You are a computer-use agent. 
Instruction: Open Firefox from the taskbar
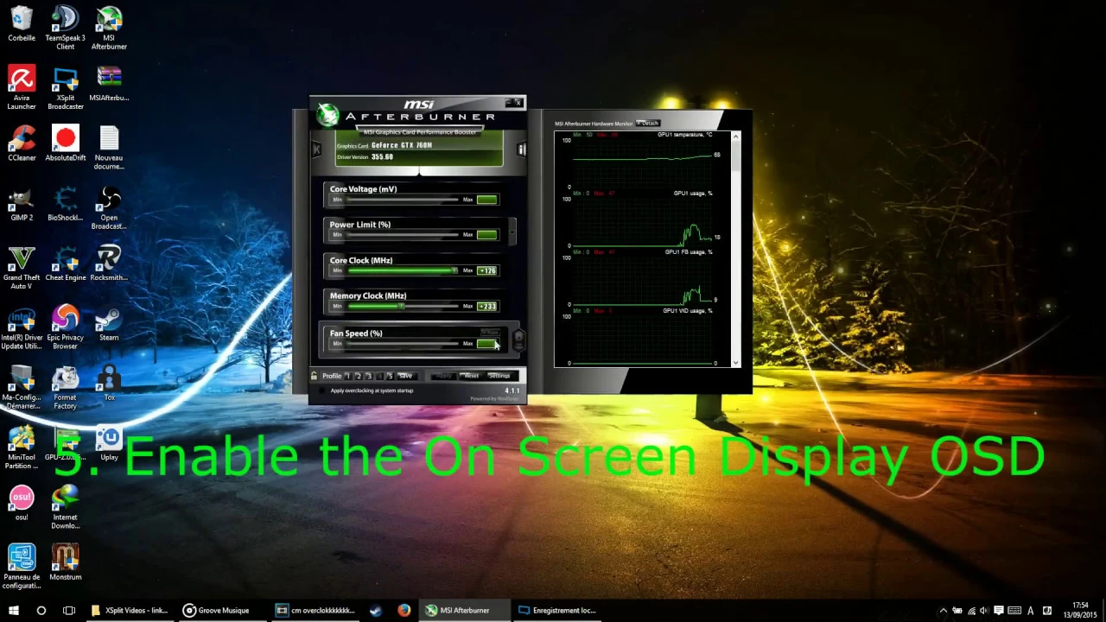[x=404, y=610]
